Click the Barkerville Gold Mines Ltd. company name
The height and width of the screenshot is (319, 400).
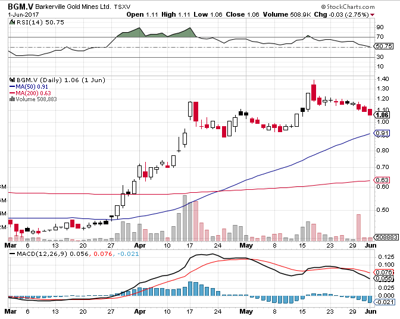coord(73,7)
